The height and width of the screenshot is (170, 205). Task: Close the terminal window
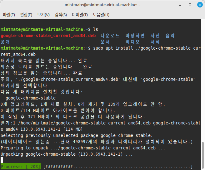point(200,5)
